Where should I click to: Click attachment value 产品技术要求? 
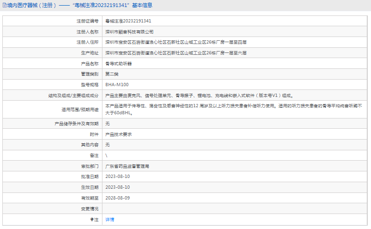click(118, 134)
